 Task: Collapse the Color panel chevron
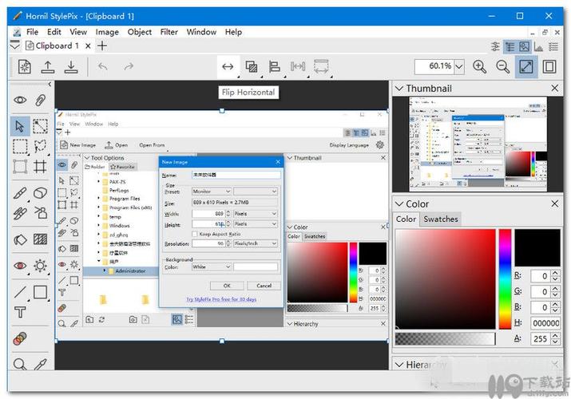(399, 204)
